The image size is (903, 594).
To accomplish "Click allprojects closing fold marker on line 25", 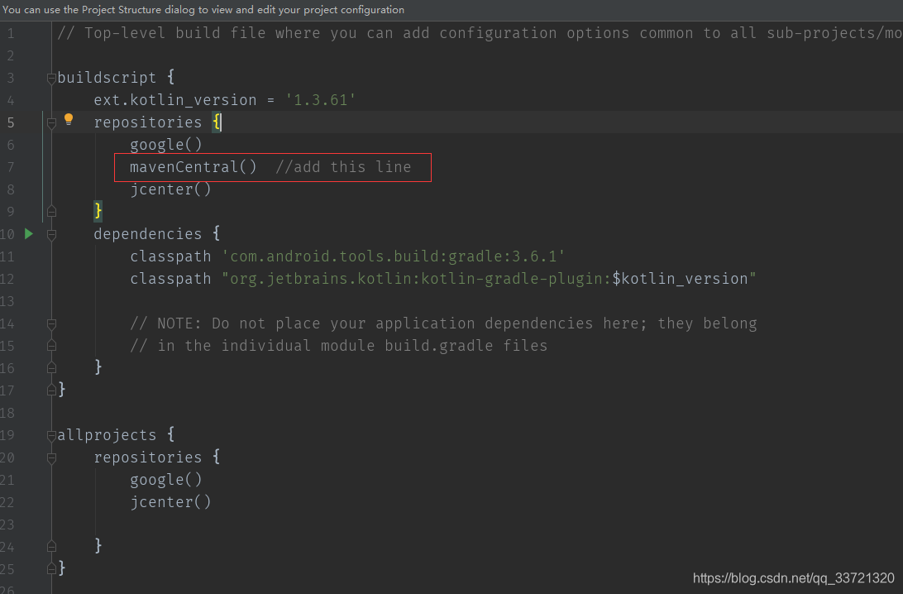I will pos(51,568).
